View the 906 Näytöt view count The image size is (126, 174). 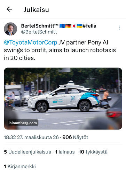pyautogui.click(x=75, y=137)
